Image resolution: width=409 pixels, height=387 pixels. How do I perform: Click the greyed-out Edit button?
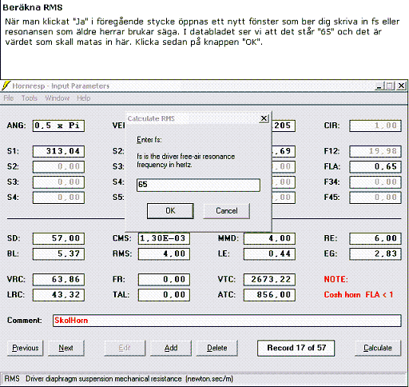pos(125,348)
